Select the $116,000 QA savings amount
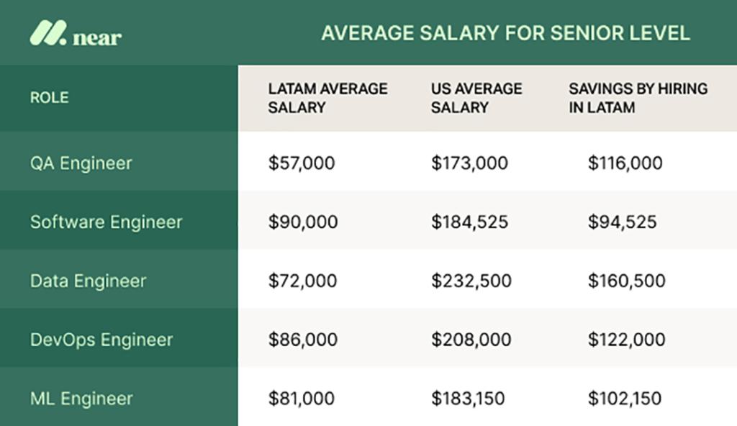 [x=625, y=163]
